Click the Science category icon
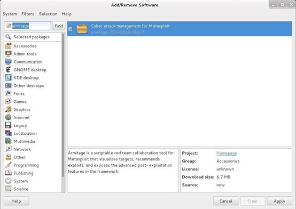296x209 pixels. click(8, 189)
